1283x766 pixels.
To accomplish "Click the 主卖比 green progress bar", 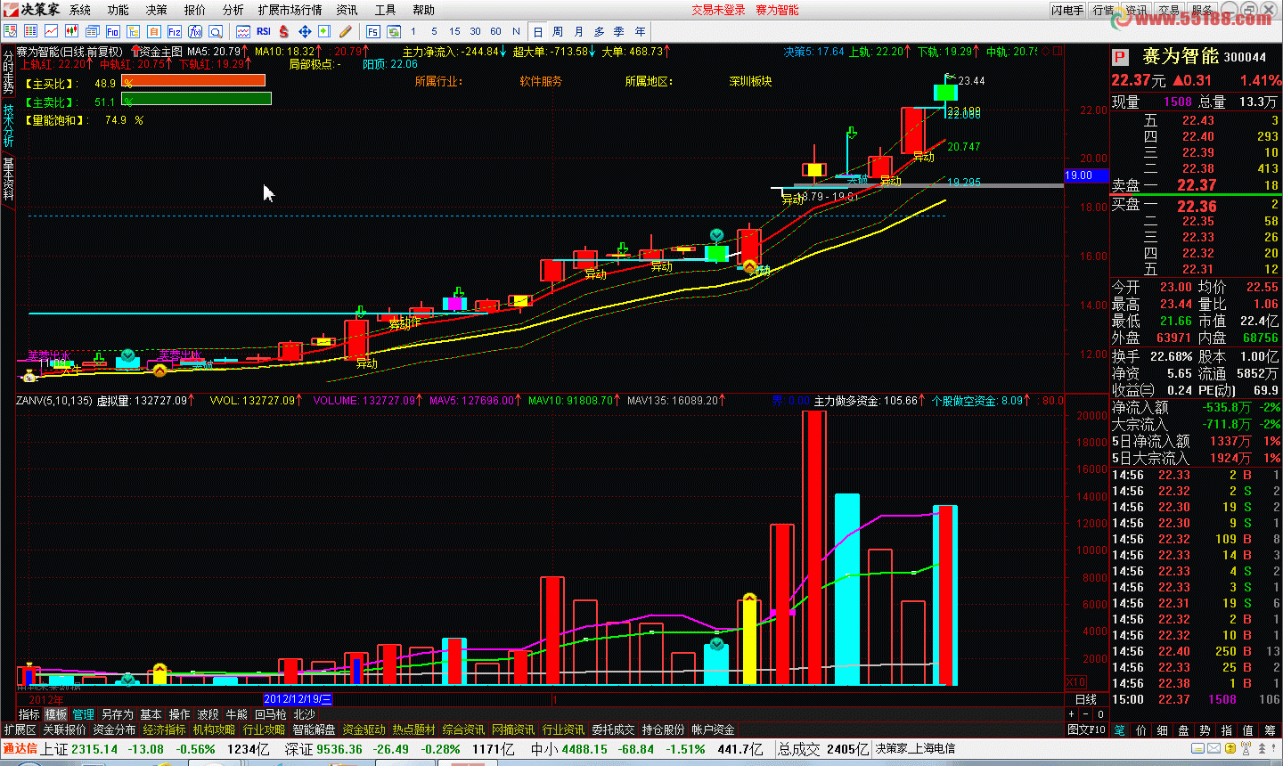I will coord(197,99).
